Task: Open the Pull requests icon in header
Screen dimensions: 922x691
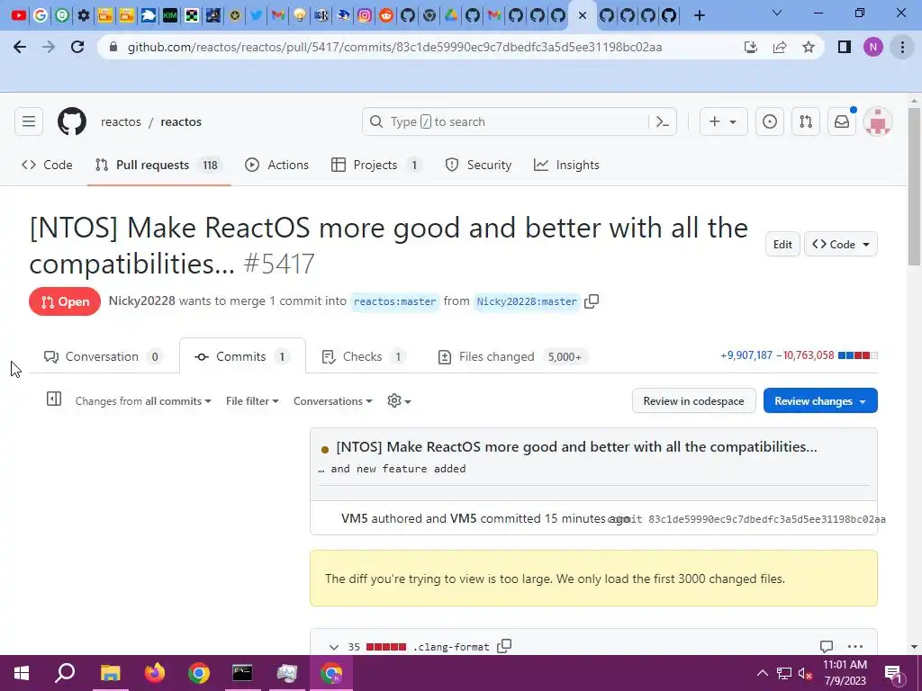Action: click(x=806, y=121)
